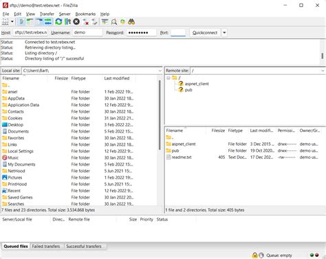
Task: Click the Quickconnect button
Action: (205, 33)
